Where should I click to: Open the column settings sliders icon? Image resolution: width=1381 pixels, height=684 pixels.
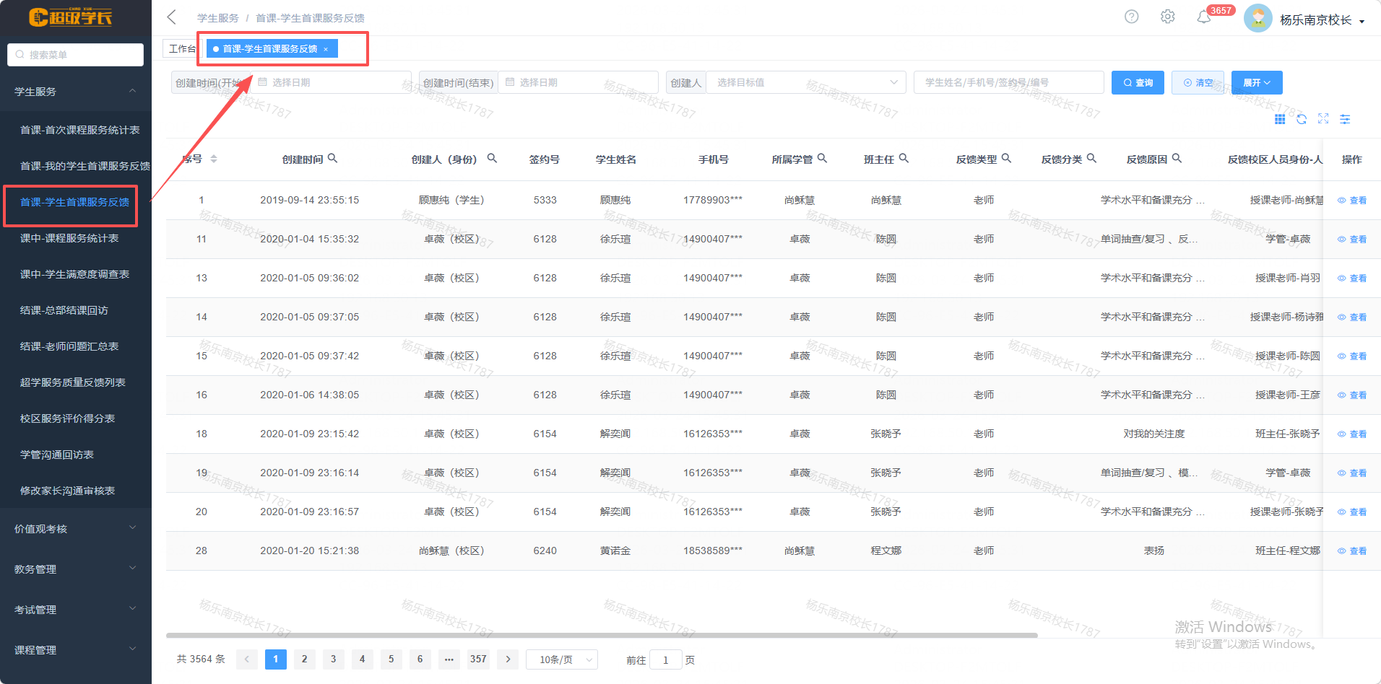[x=1345, y=119]
